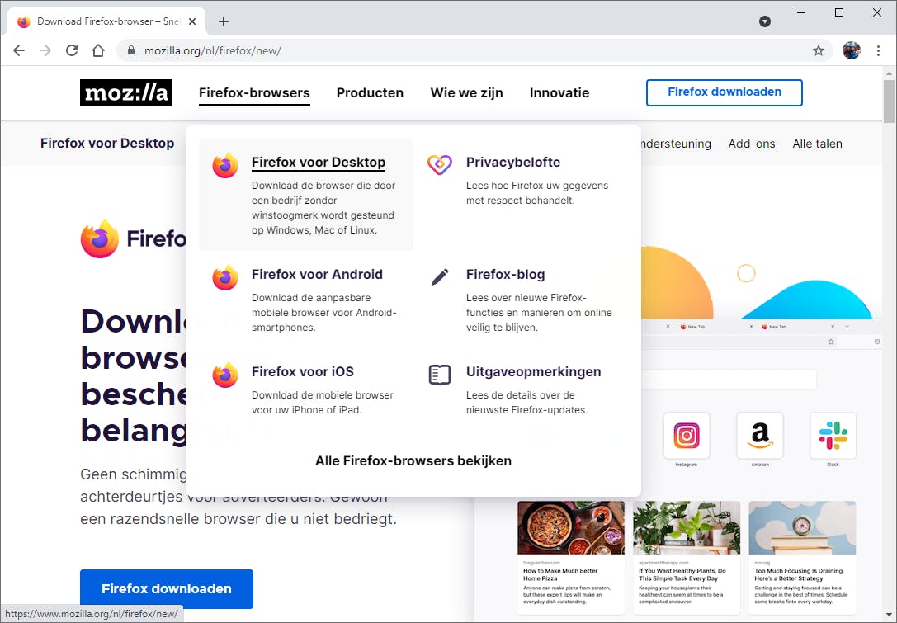897x623 pixels.
Task: Click the Uitgaveopmerkingen notes icon
Action: [x=439, y=375]
